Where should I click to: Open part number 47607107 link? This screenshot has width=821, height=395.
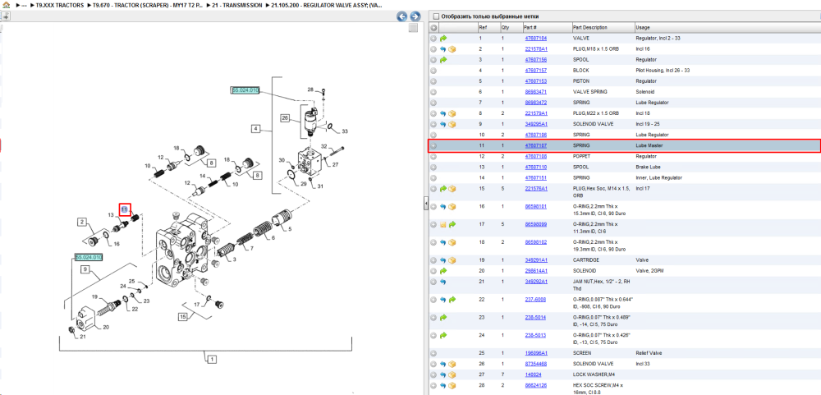tap(535, 145)
